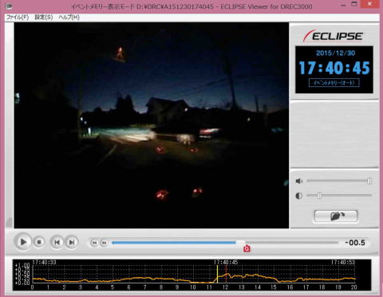The width and height of the screenshot is (383, 297).
Task: Open the ヘルプ(H) menu
Action: coord(69,18)
